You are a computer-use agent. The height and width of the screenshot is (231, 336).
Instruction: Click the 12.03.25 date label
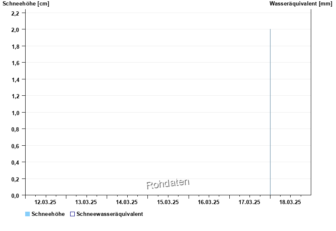46,202
